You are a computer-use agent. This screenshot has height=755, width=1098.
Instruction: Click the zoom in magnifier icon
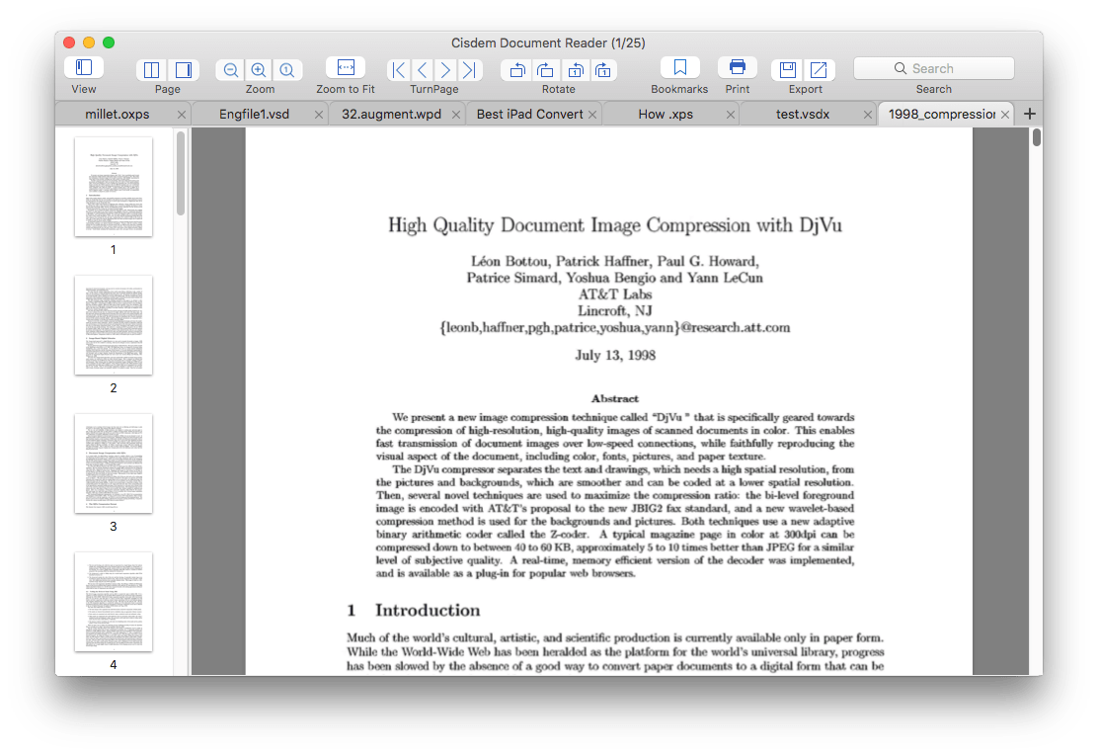pos(259,69)
